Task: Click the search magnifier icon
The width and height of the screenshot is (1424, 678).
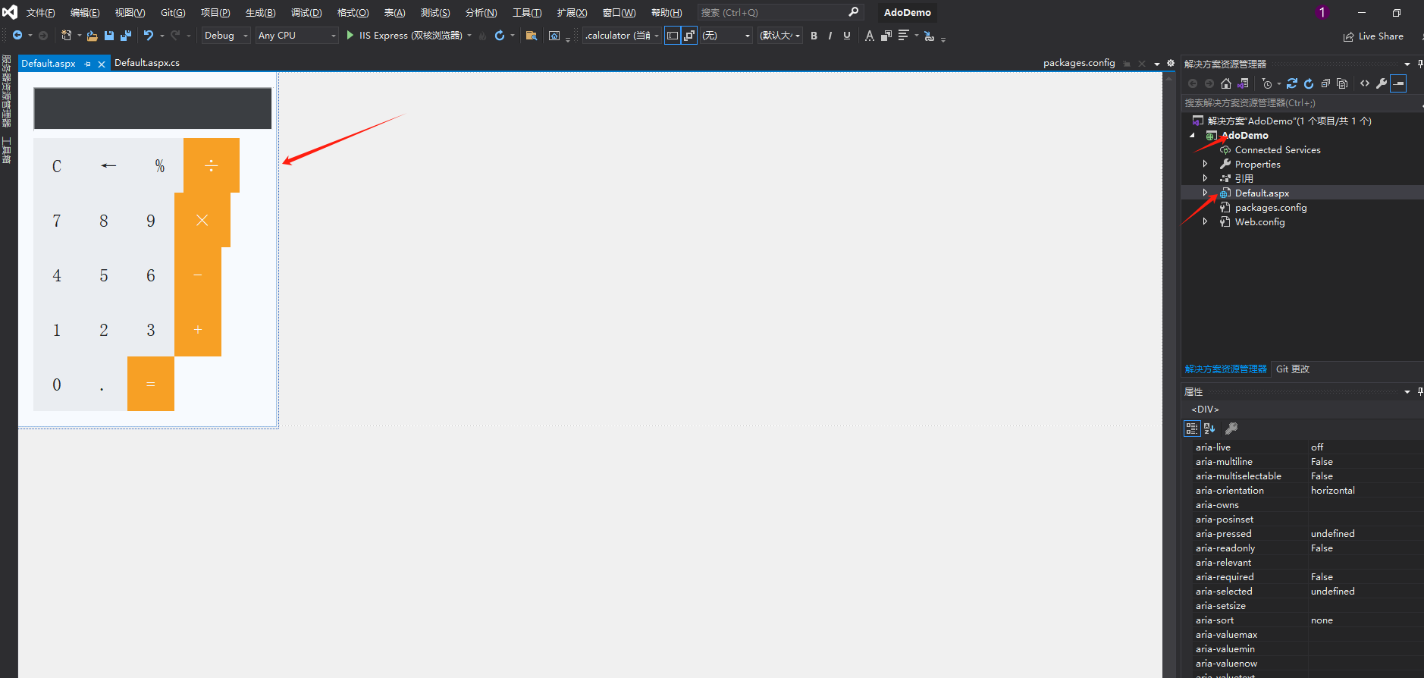Action: coord(853,12)
